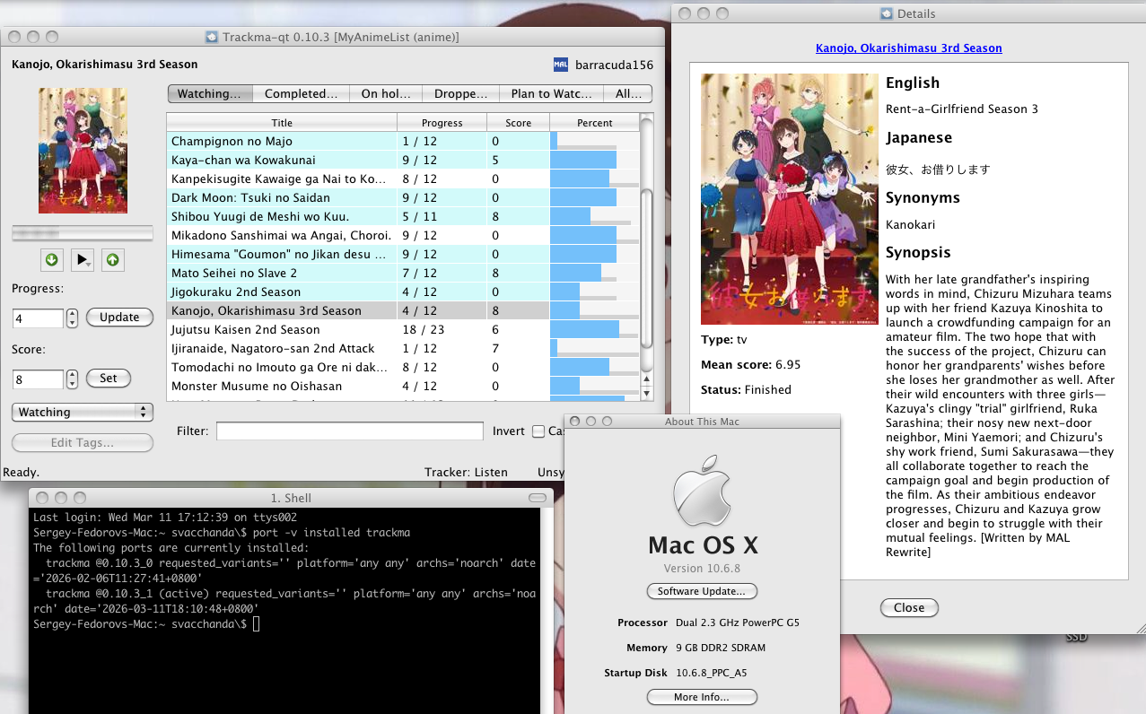Select the Kanpekisugite Kawaige ga Nai row
This screenshot has height=714, width=1146.
tap(403, 178)
